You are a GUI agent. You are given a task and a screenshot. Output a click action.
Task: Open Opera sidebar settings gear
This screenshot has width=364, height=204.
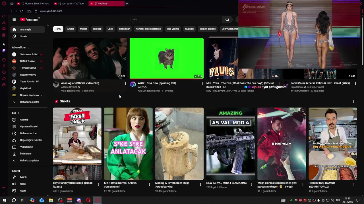[4, 85]
